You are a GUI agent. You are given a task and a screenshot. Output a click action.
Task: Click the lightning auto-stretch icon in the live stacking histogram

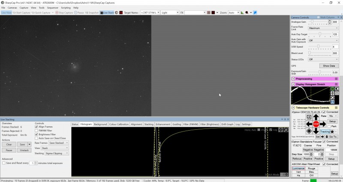[x=281, y=130]
